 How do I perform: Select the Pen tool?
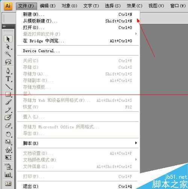(x=8, y=71)
